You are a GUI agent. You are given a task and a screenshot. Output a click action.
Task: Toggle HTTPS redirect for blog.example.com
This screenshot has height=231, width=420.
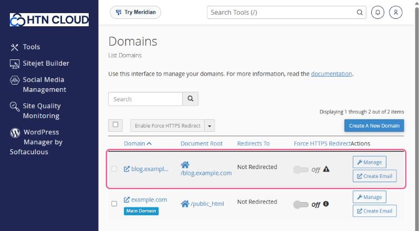[300, 170]
